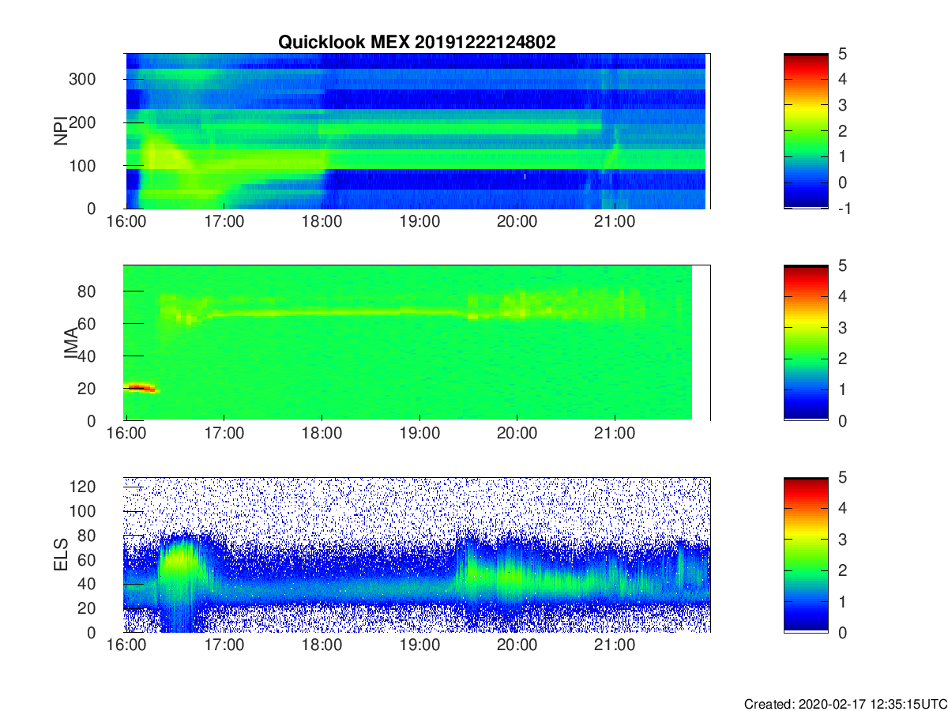Click the 19:00 tick under the NPI plot
The image size is (948, 711).
419,222
